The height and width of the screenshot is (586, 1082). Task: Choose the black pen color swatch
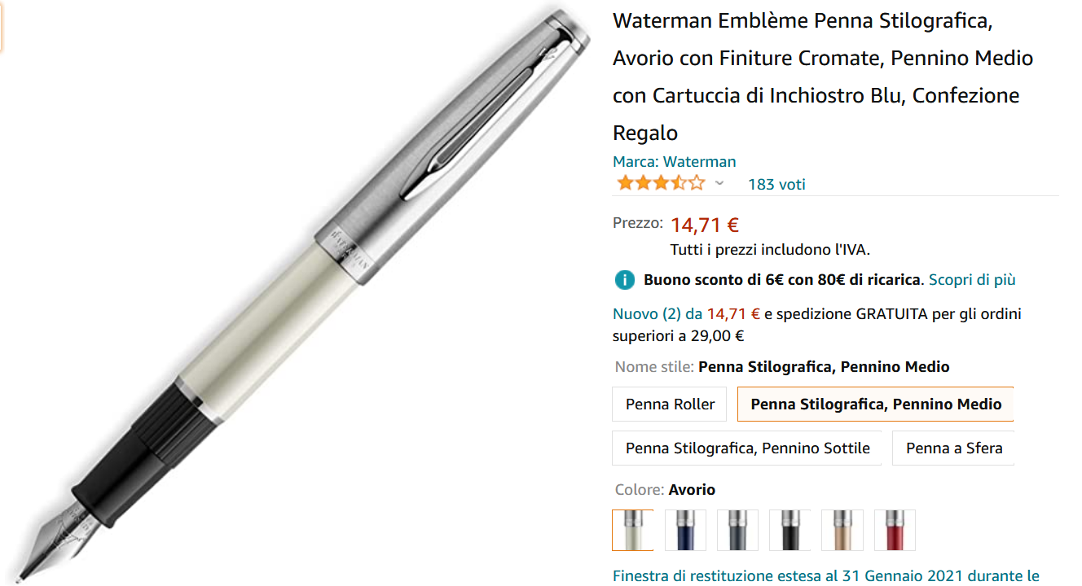pos(790,530)
